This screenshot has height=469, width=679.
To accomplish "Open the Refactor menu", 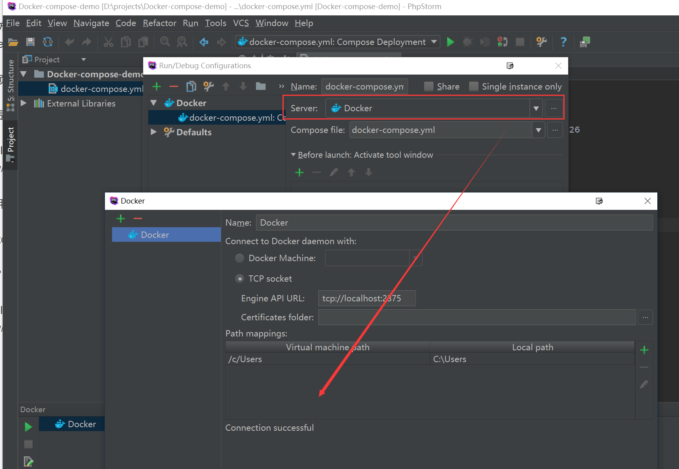I will 159,23.
